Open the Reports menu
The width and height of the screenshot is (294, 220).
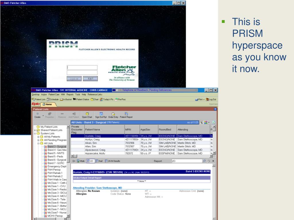point(70,95)
